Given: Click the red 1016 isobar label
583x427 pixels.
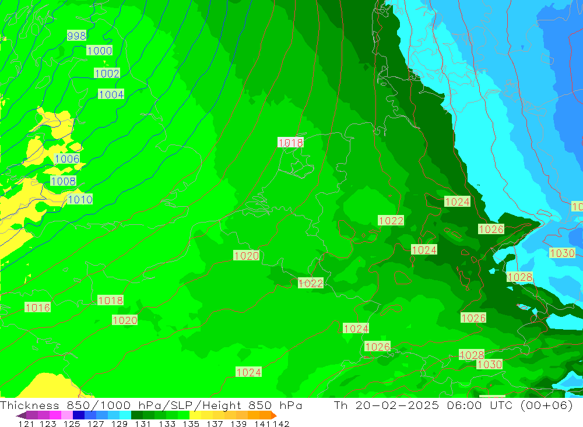Looking at the screenshot, I should click(x=37, y=308).
